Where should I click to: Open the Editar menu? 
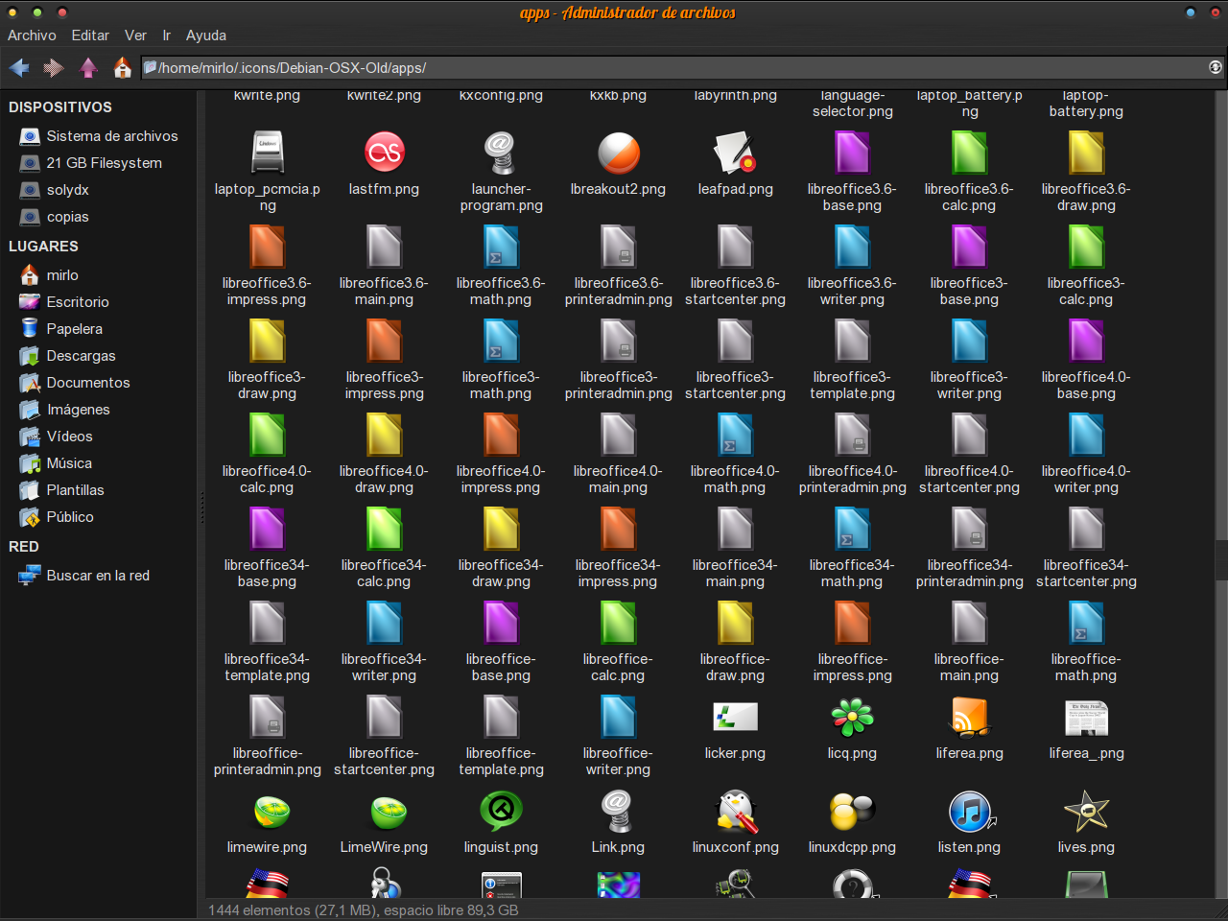[90, 35]
